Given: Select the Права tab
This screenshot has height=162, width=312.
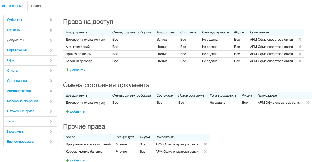Looking at the screenshot, I should coord(36,6).
